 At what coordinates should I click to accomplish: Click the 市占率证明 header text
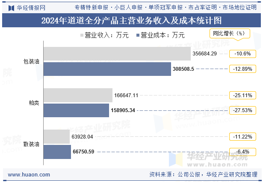[x=203, y=7]
